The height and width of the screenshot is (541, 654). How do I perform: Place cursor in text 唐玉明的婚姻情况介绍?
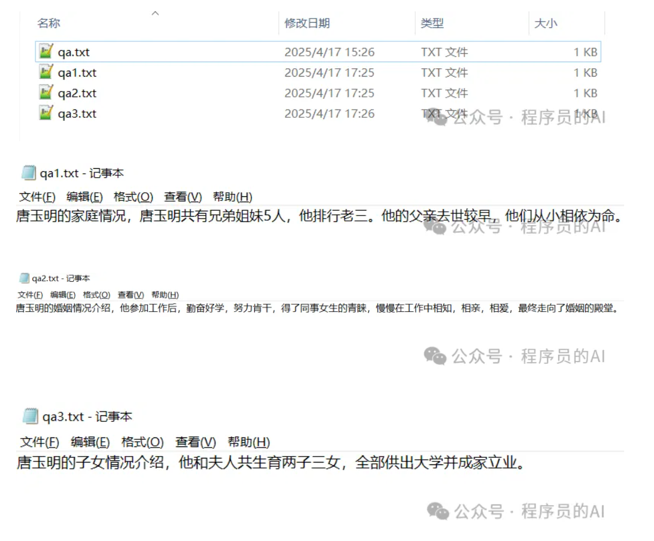[63, 308]
